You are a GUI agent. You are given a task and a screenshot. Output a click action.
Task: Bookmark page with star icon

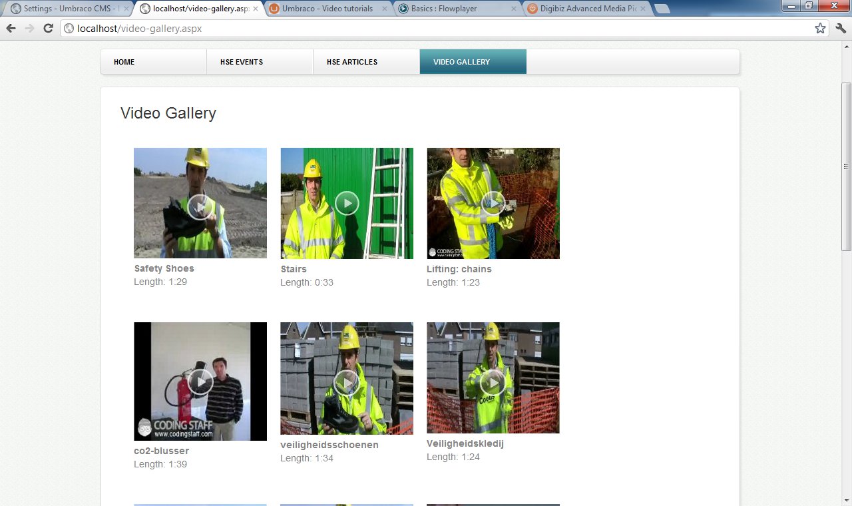(x=820, y=29)
